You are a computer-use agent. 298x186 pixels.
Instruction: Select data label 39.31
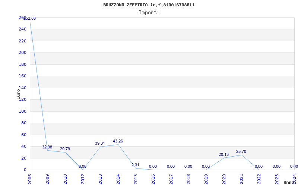tap(100, 143)
